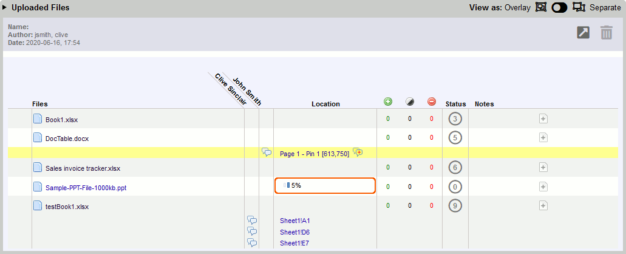Open the Sheet1!D6 location link
626x254 pixels.
(x=294, y=232)
